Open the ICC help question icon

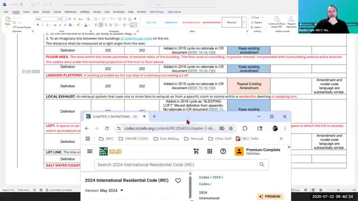(x=223, y=151)
